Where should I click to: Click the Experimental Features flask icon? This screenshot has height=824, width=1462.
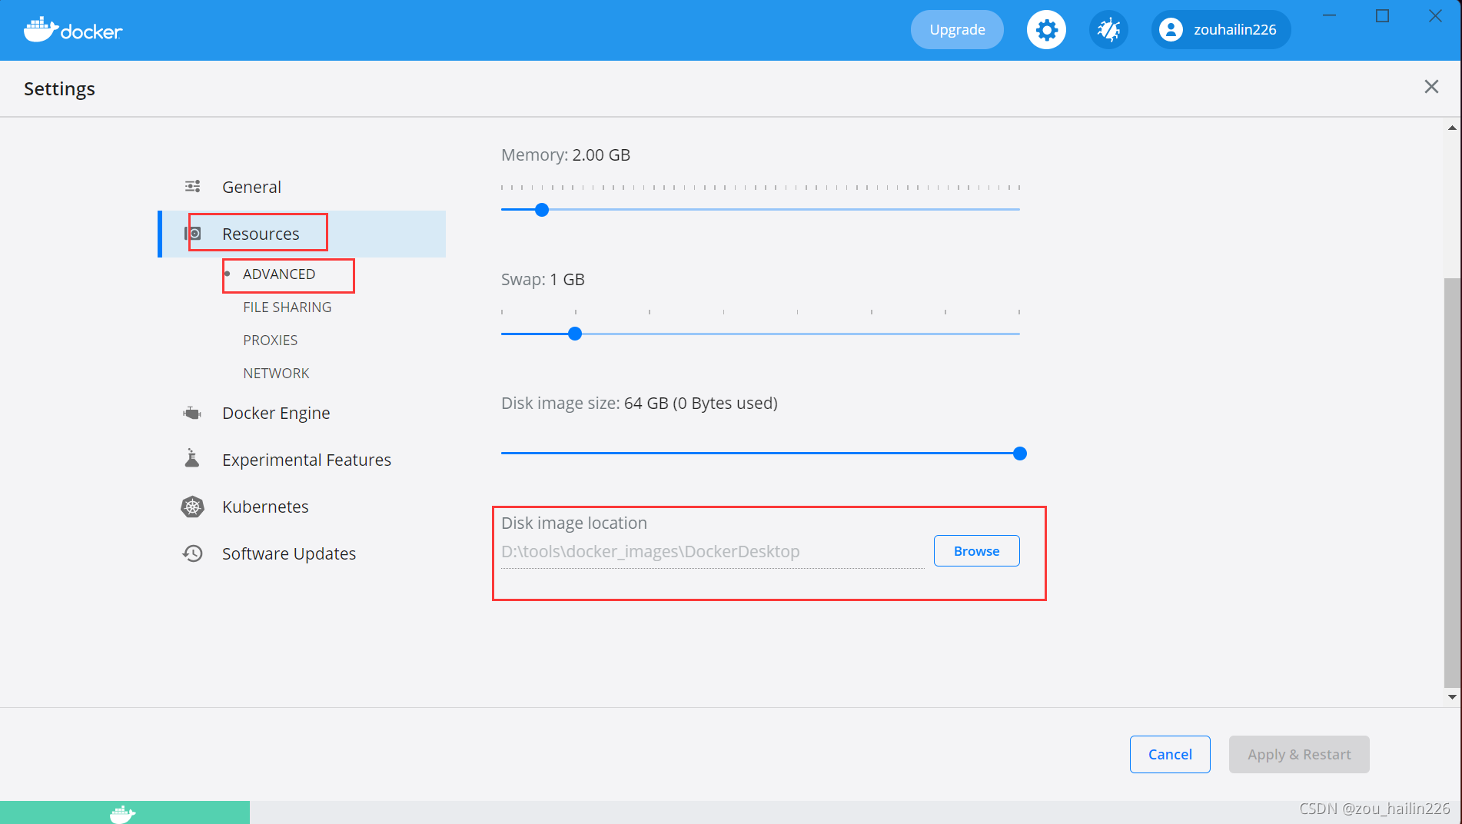click(x=192, y=459)
